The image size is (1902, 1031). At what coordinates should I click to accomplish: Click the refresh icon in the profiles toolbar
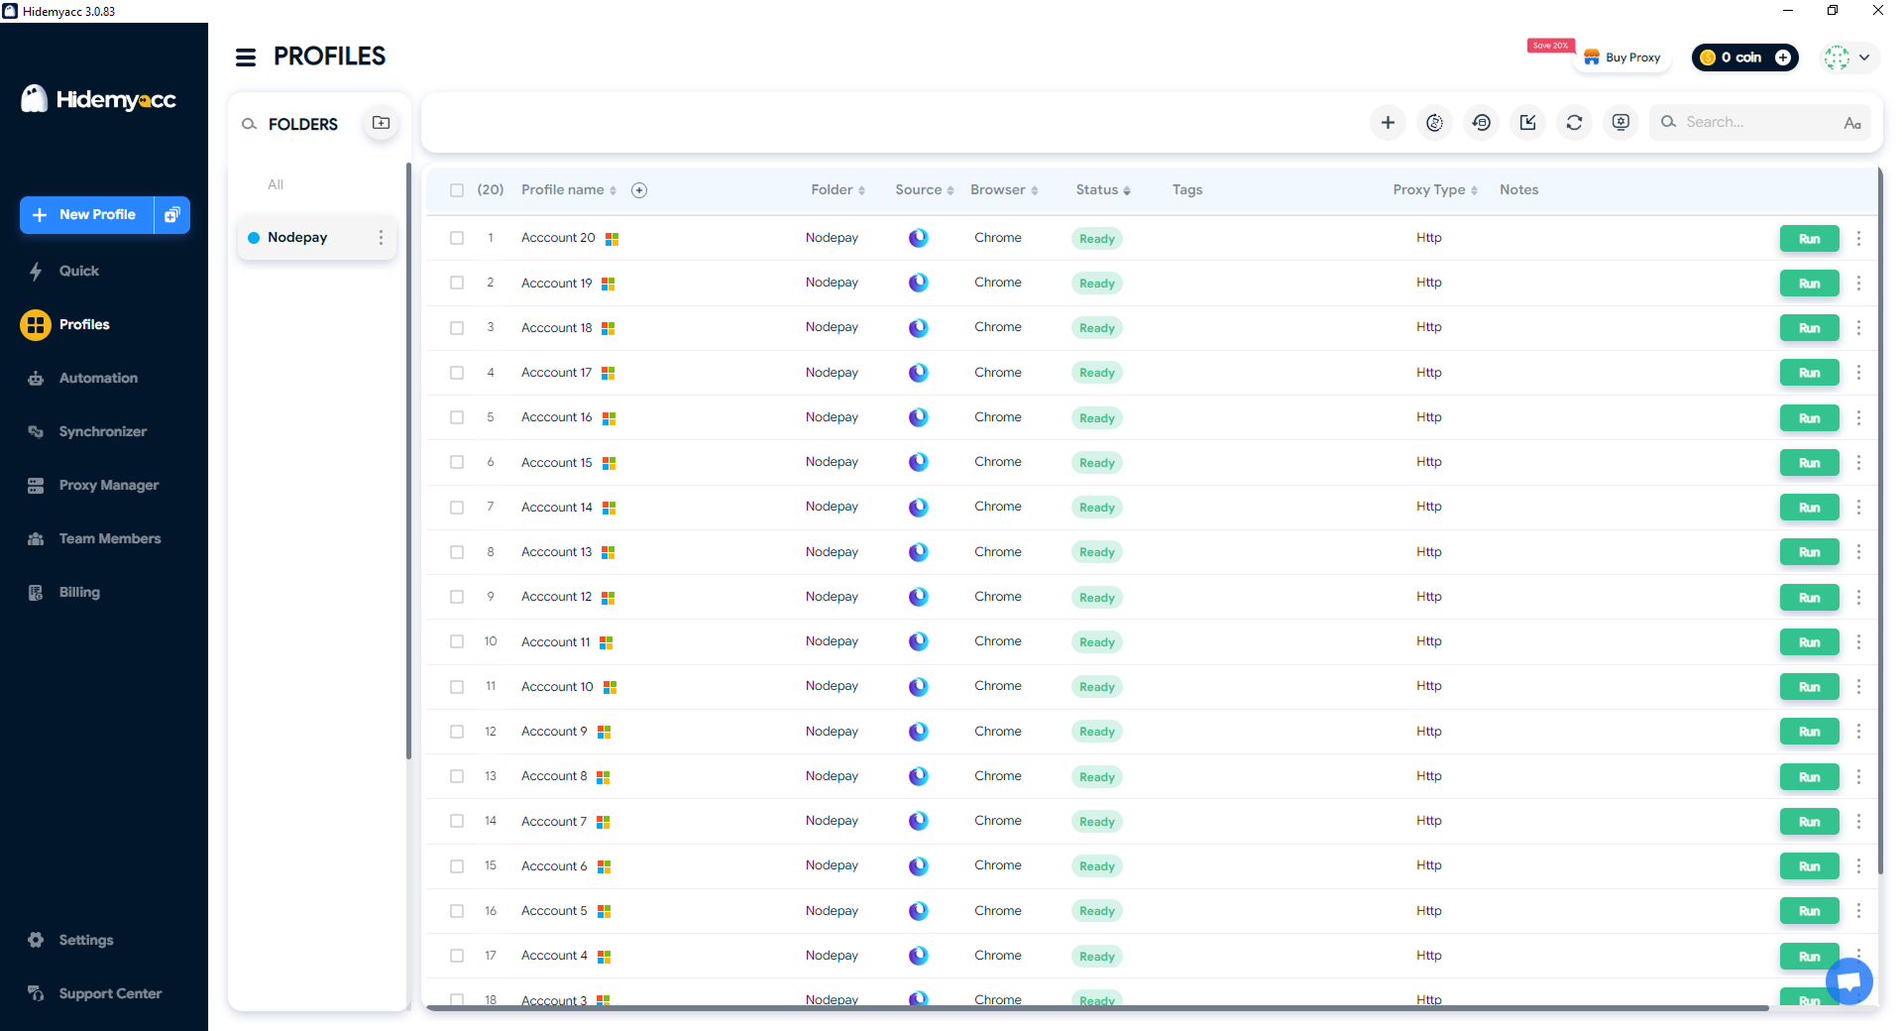1574,122
